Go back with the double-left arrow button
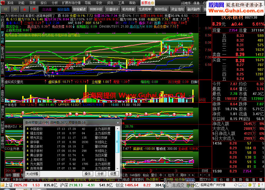This screenshot has height=190, width=265. pos(5,9)
